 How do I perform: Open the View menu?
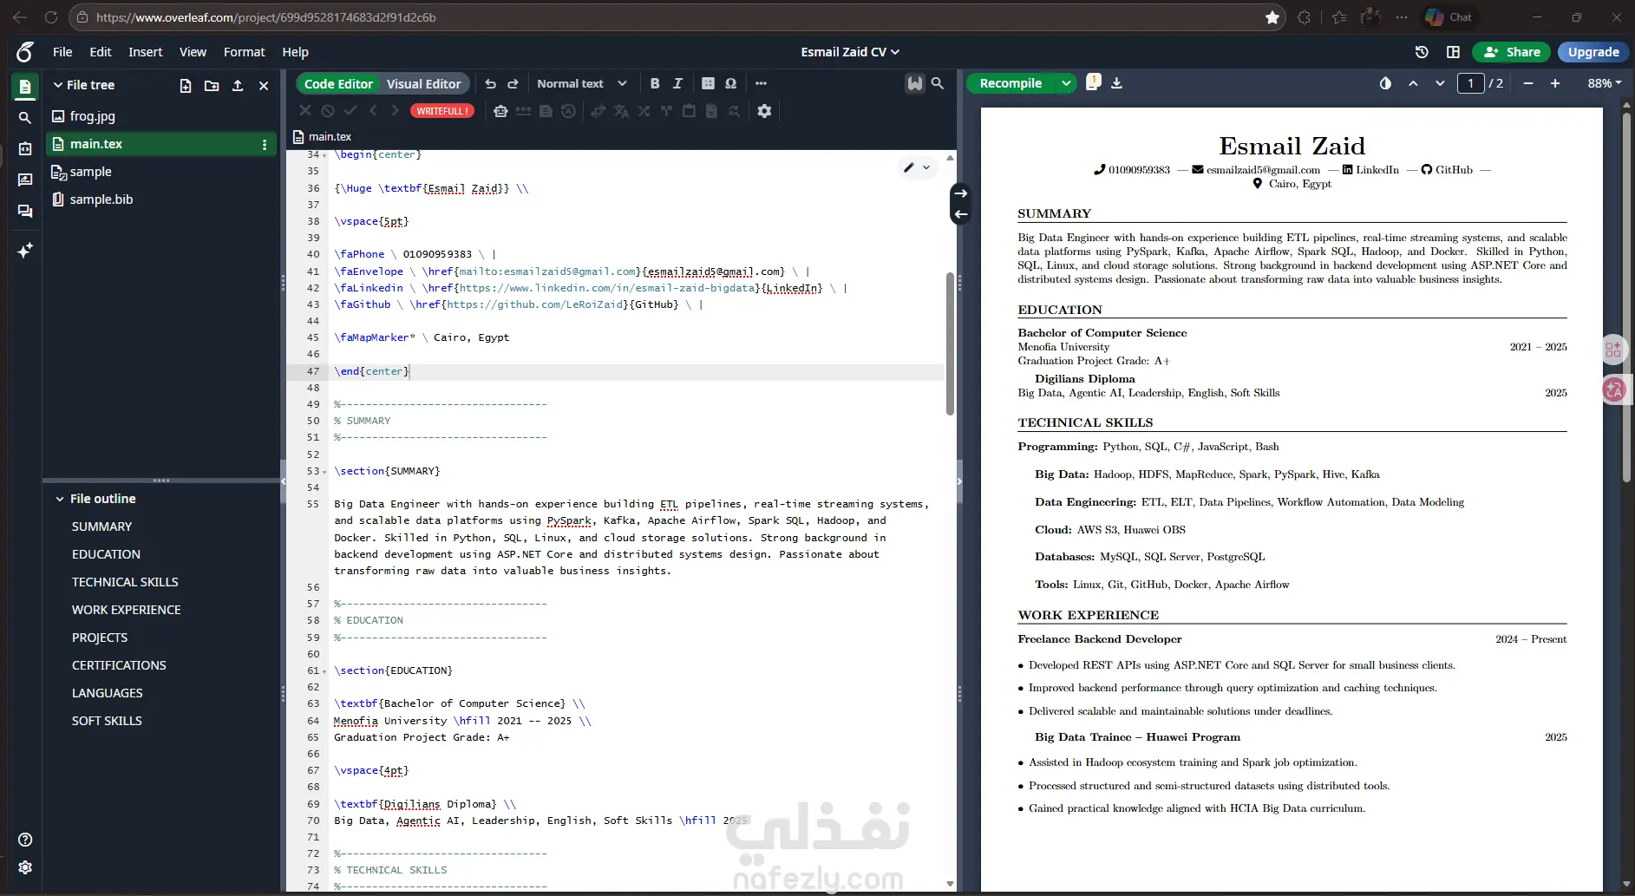point(193,52)
